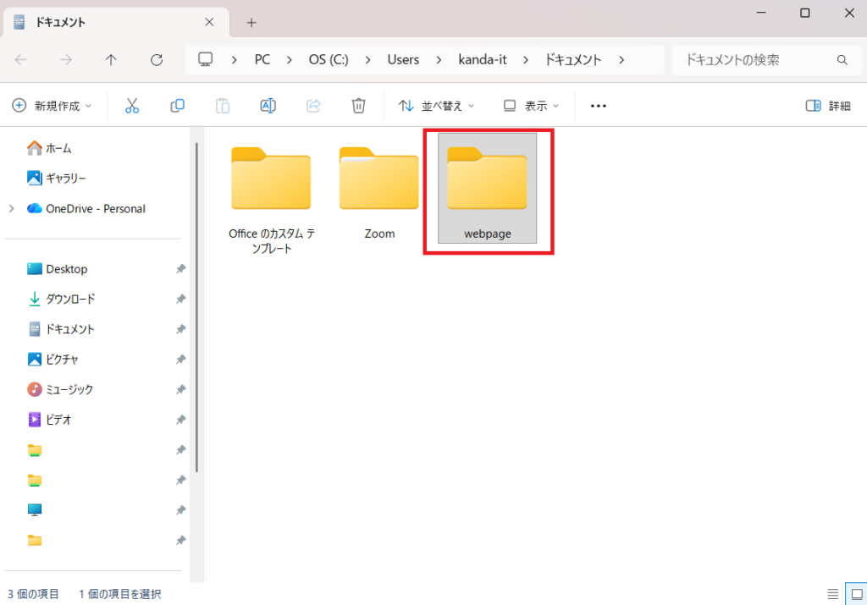
Task: Open the See more options ellipsis
Action: (599, 106)
